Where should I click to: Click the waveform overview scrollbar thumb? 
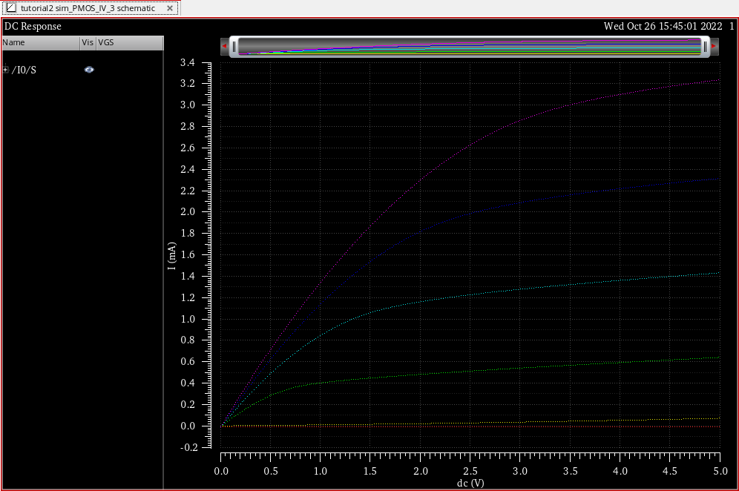(470, 47)
